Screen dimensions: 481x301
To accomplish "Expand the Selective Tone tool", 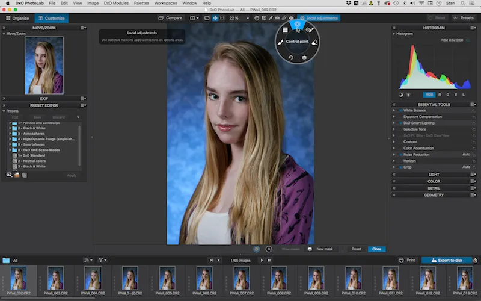I will (x=394, y=129).
